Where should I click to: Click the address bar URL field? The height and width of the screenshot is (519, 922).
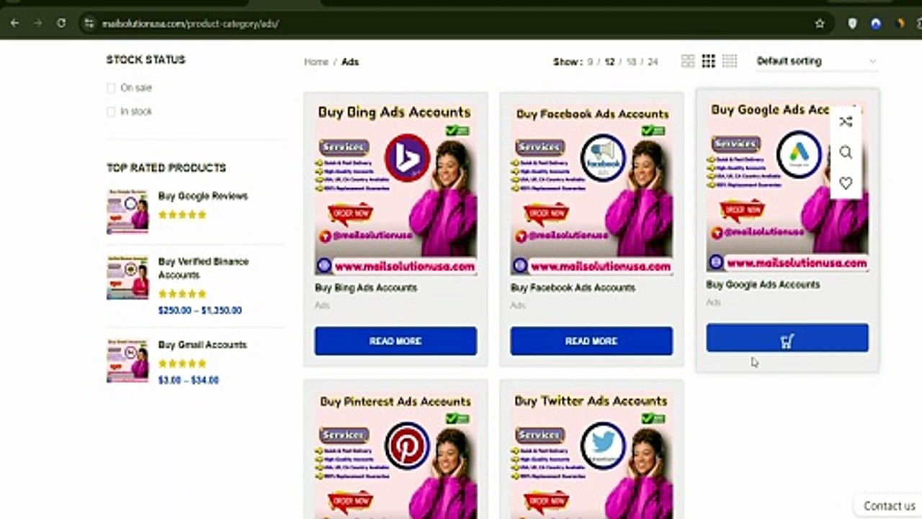tap(454, 23)
